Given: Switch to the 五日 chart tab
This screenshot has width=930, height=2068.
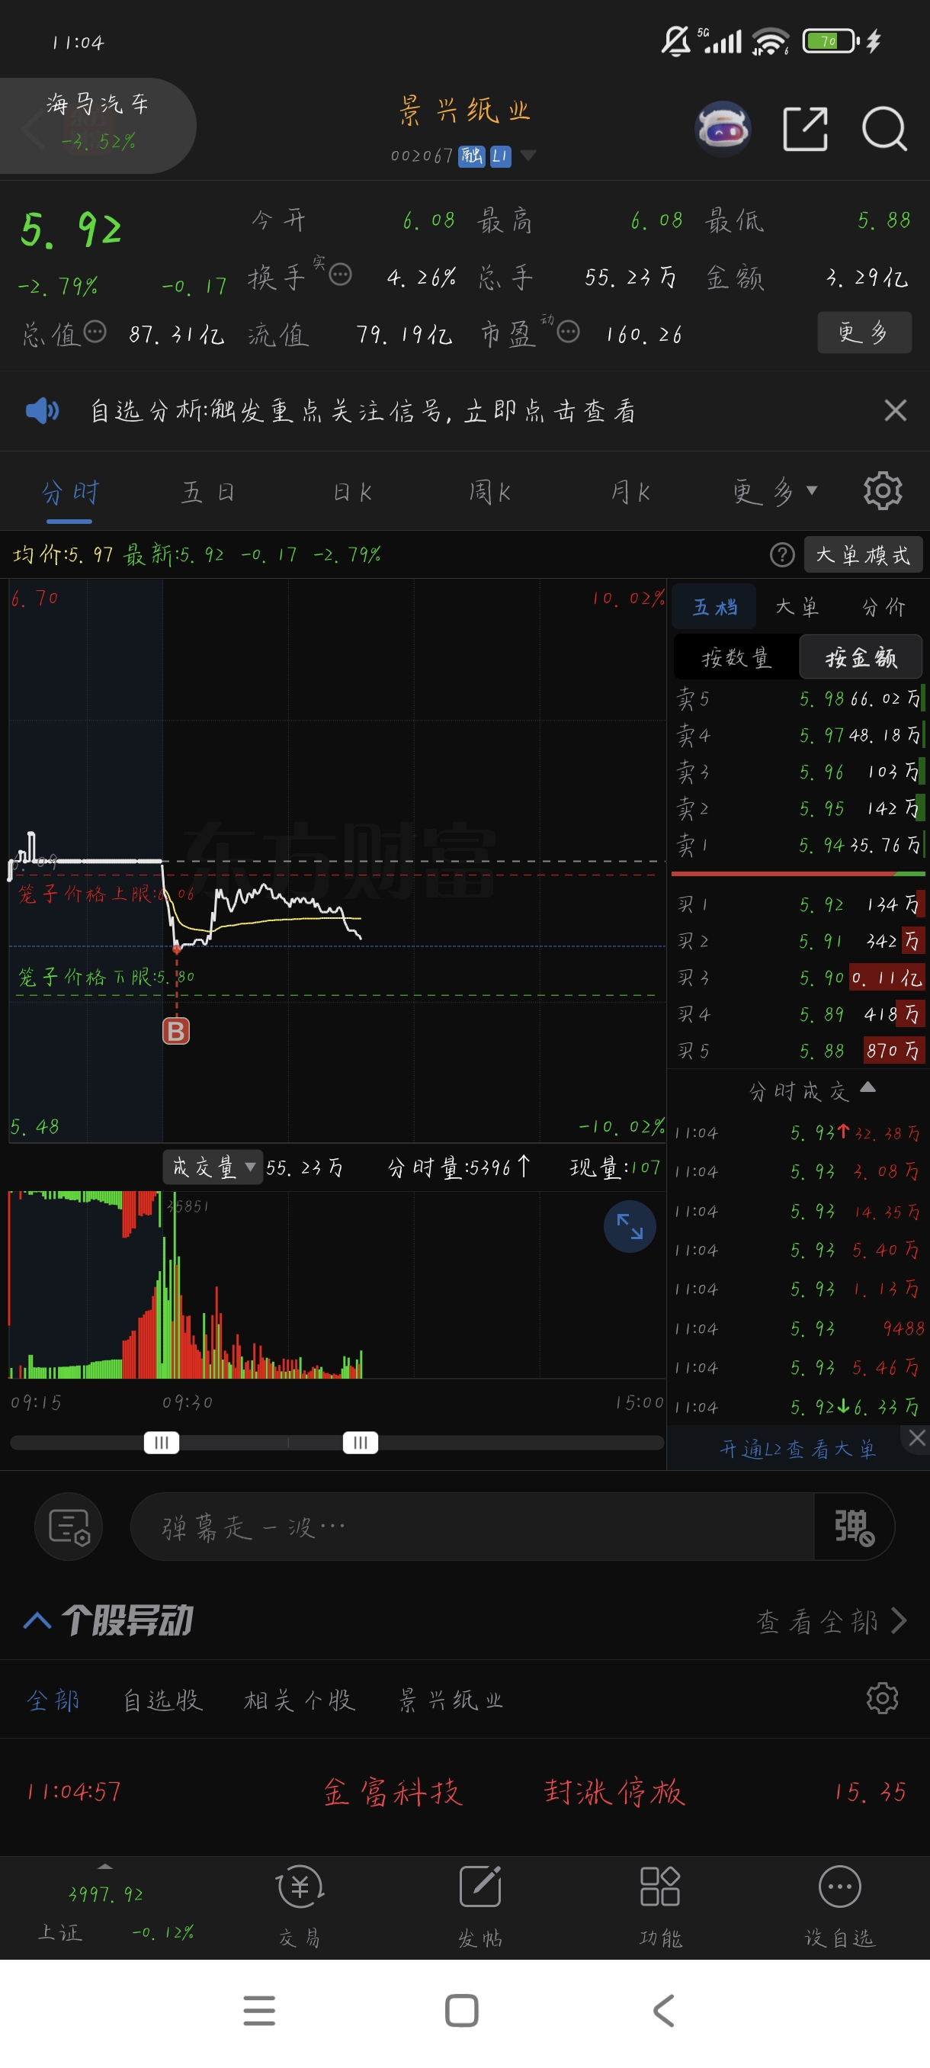Looking at the screenshot, I should (209, 491).
